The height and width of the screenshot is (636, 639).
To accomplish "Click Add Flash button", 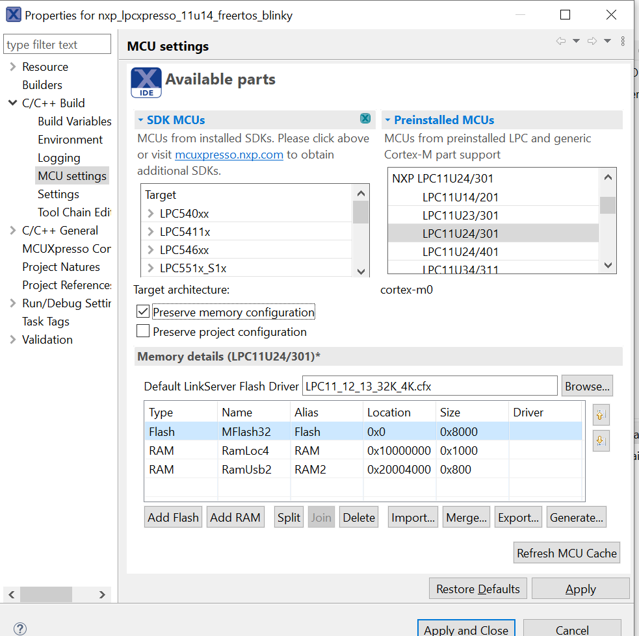I will pyautogui.click(x=173, y=517).
